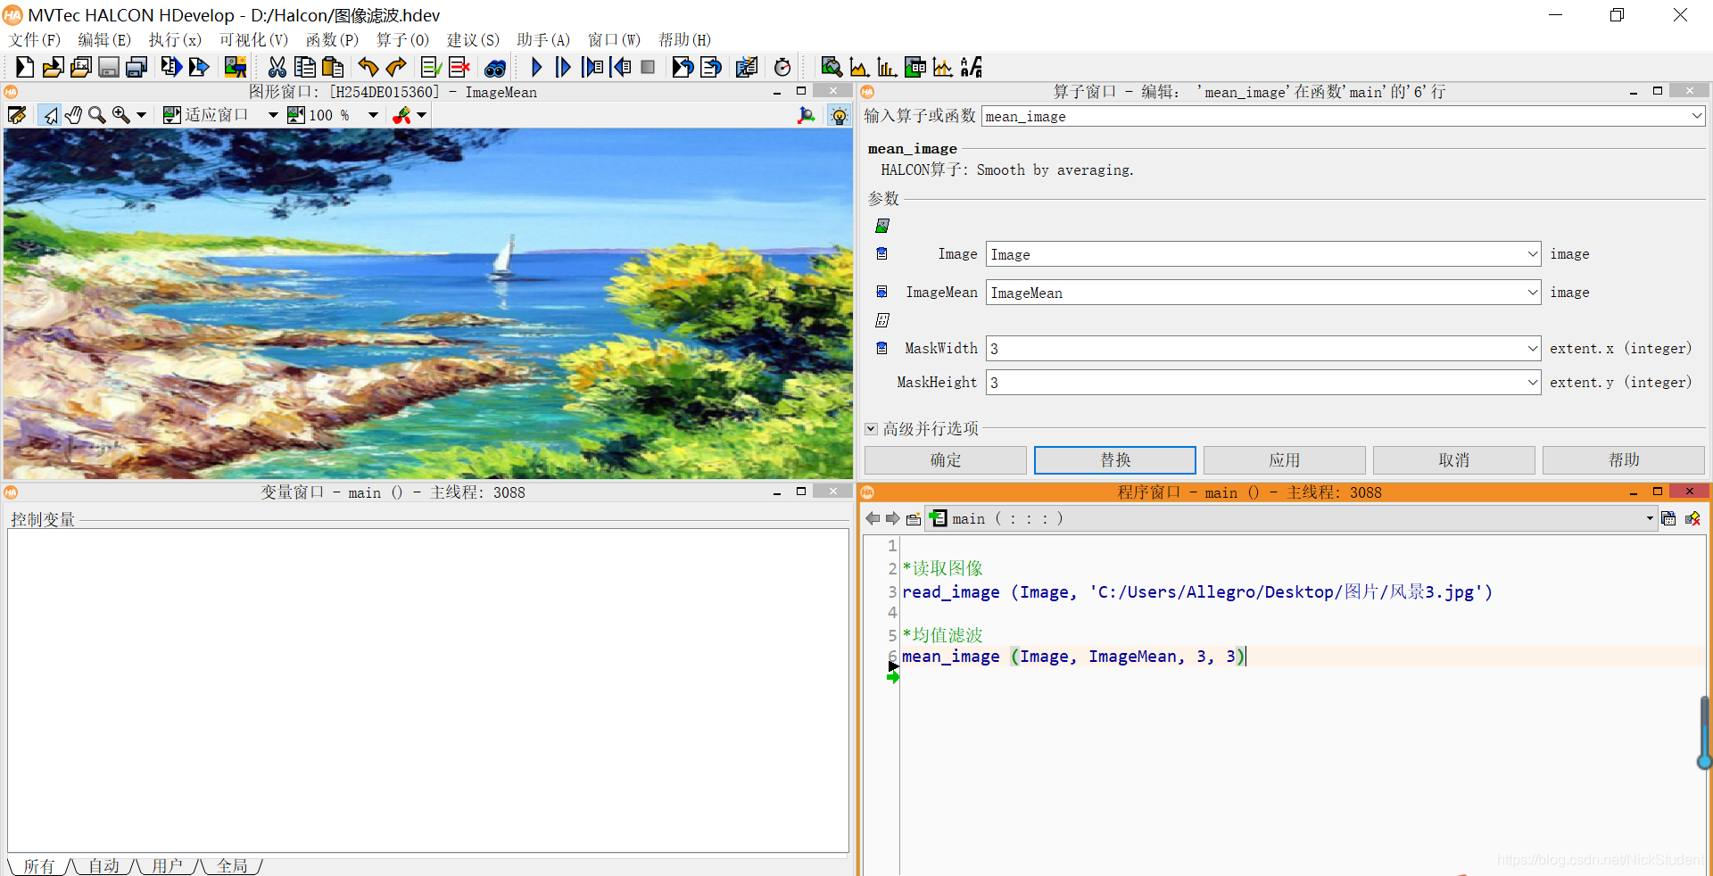Open the OCR training assistant icon
1713x876 pixels.
(x=972, y=67)
